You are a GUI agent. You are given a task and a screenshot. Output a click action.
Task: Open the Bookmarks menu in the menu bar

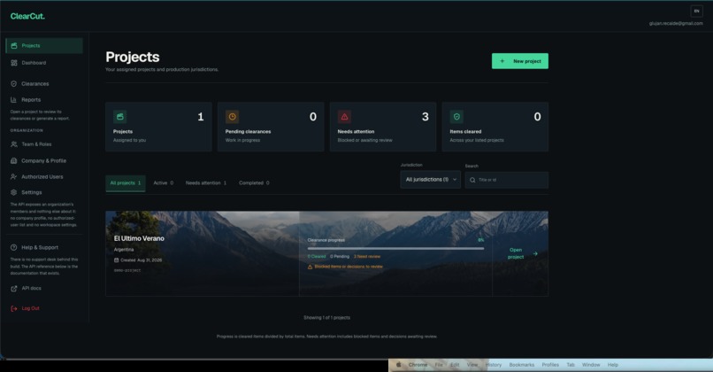click(522, 365)
